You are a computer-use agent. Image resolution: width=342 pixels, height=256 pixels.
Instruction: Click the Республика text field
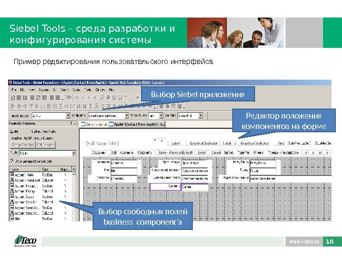click(263, 163)
